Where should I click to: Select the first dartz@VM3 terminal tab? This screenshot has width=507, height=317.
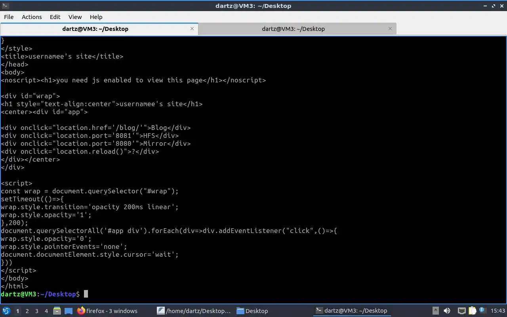tap(95, 29)
